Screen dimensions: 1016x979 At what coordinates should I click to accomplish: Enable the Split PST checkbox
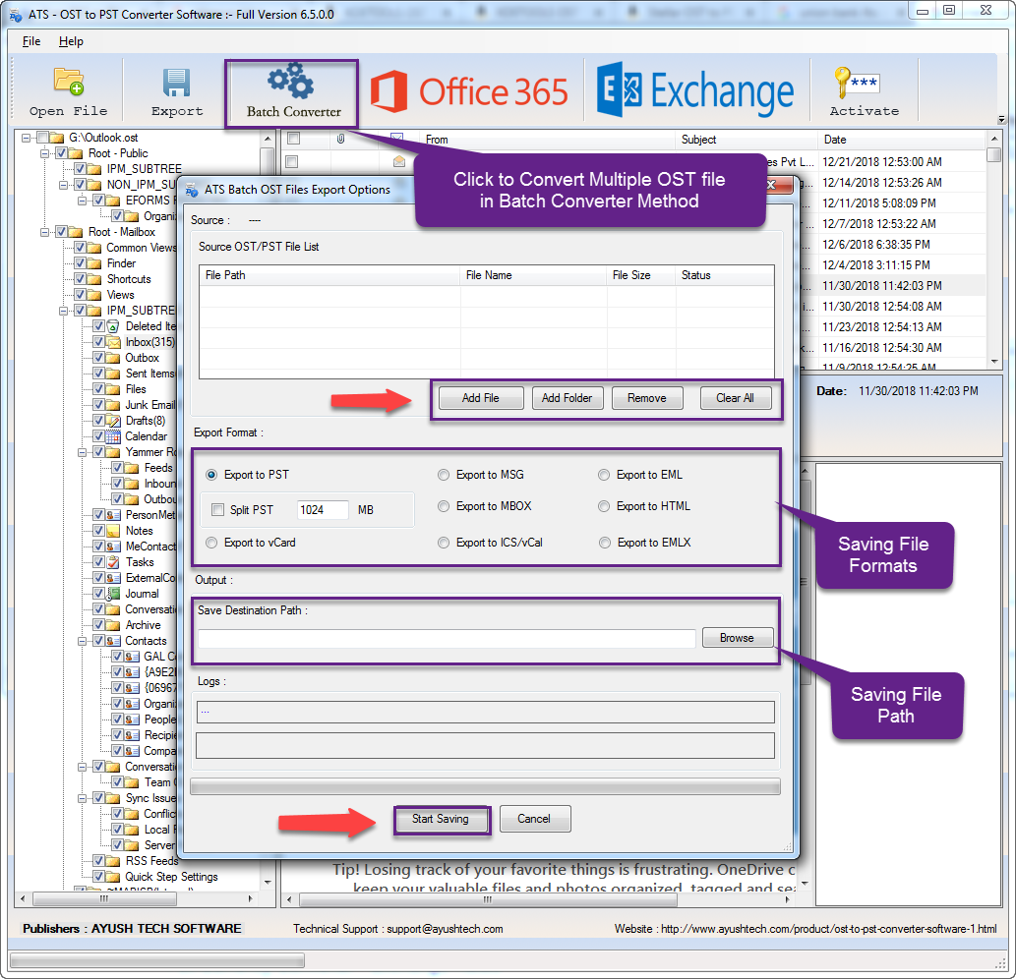pos(218,510)
